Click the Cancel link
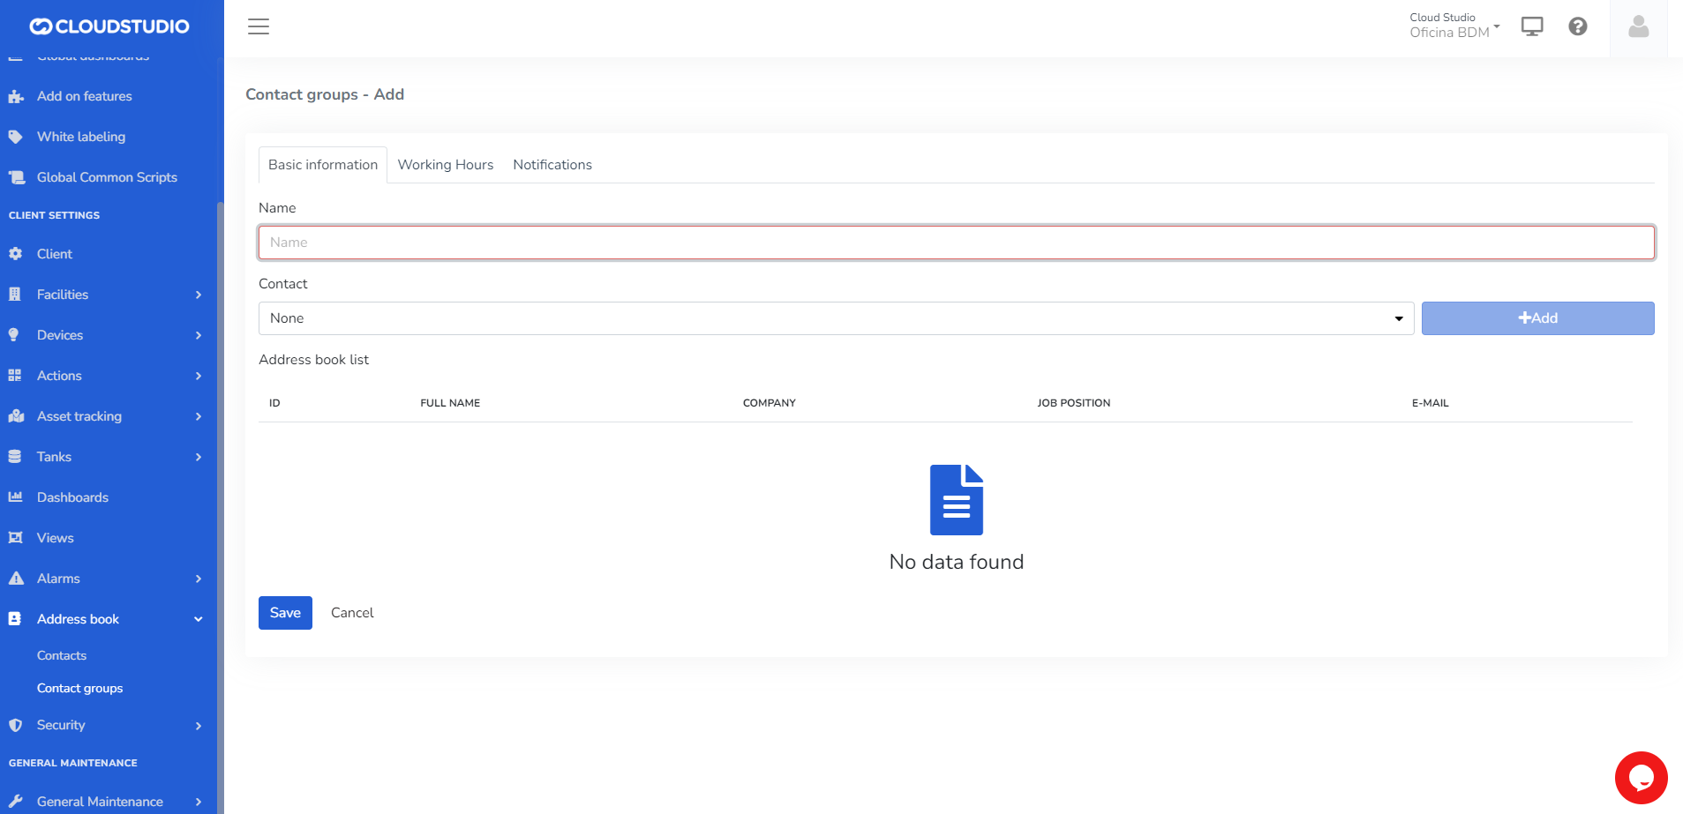The image size is (1683, 814). [x=352, y=613]
